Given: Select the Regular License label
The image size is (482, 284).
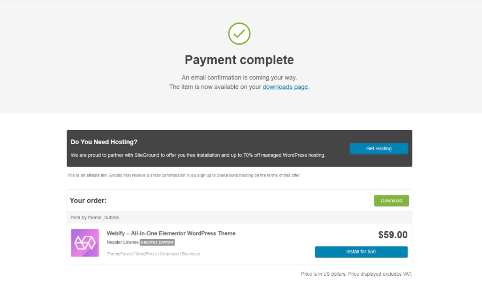Looking at the screenshot, I should pos(123,242).
